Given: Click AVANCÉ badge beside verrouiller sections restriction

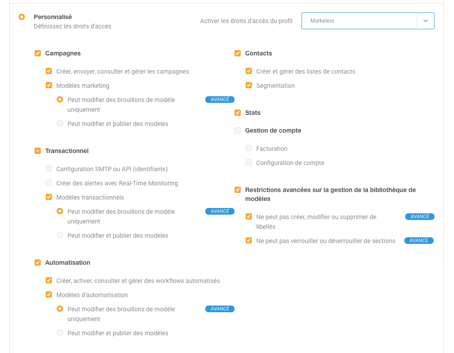Looking at the screenshot, I should (419, 241).
